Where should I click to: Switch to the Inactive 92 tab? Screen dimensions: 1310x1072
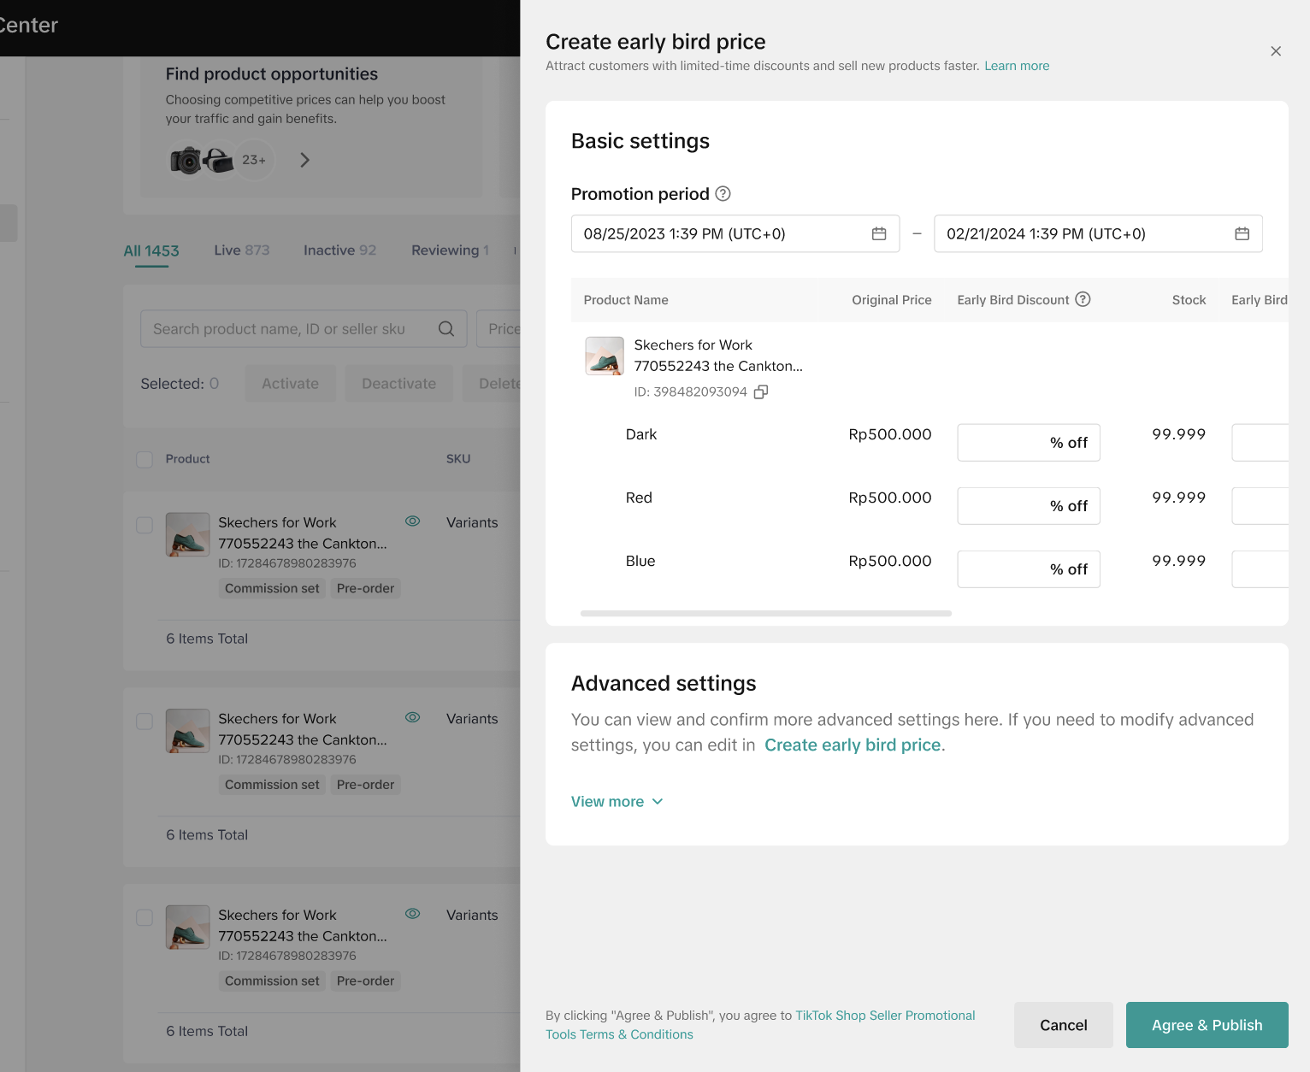(x=339, y=250)
